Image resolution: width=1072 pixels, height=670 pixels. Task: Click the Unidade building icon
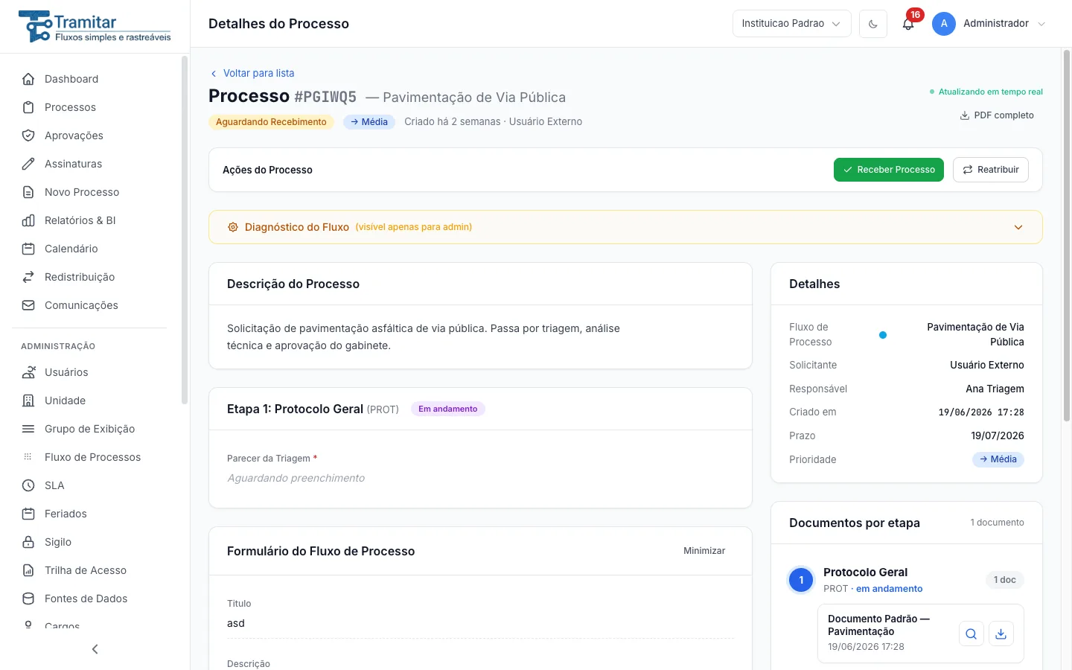point(28,401)
